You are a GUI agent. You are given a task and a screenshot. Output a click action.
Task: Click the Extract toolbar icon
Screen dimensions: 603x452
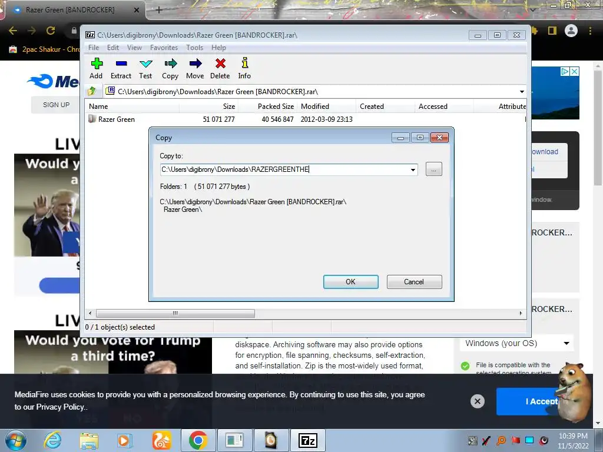[121, 68]
